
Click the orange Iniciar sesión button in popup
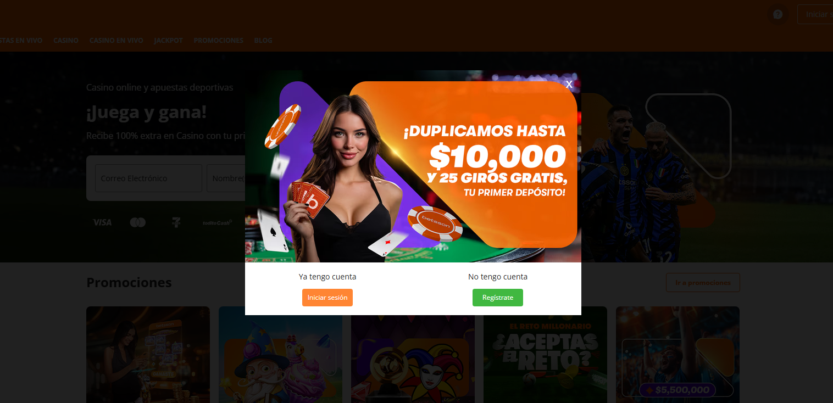pos(327,298)
